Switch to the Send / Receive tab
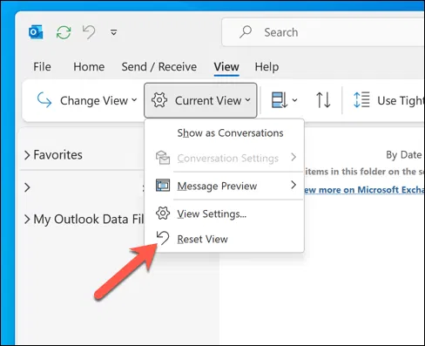 tap(159, 67)
